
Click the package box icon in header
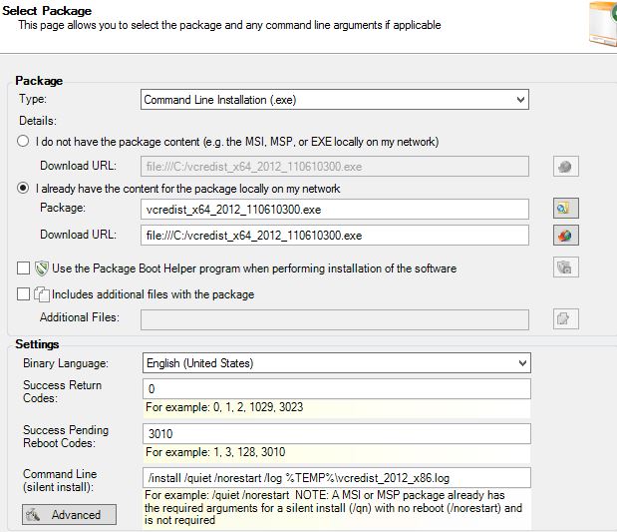603,24
